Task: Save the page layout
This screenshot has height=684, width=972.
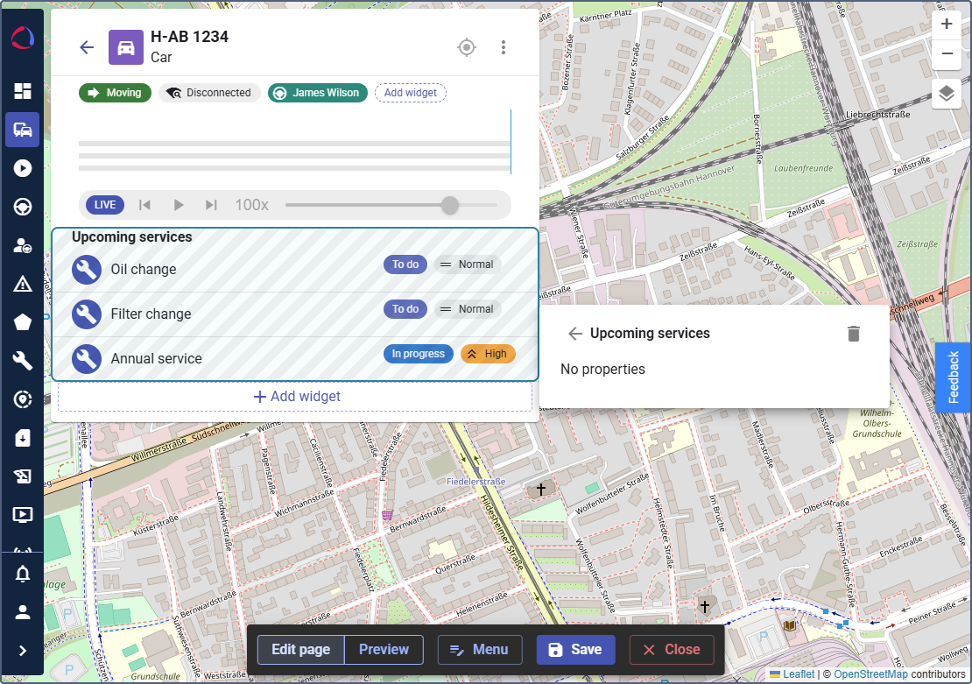Action: [575, 650]
